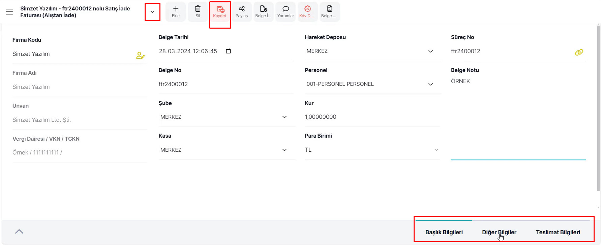The width and height of the screenshot is (601, 245).
Task: Switch to the Diğer Bilgiler tab
Action: click(499, 232)
